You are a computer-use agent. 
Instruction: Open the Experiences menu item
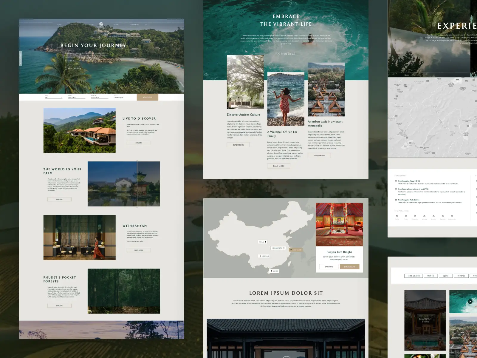coord(134,25)
